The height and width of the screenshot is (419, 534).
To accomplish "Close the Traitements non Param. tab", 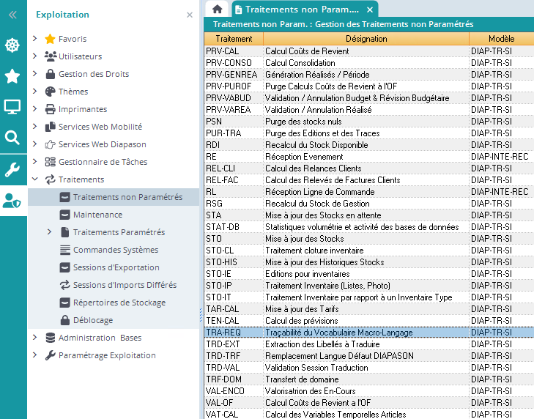I will pyautogui.click(x=370, y=10).
